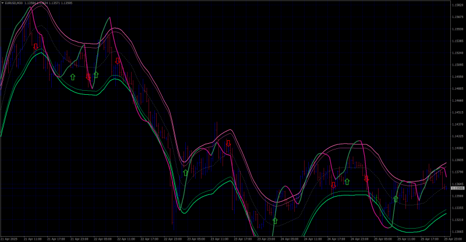Click the 1.15385 price scale label

point(457,41)
